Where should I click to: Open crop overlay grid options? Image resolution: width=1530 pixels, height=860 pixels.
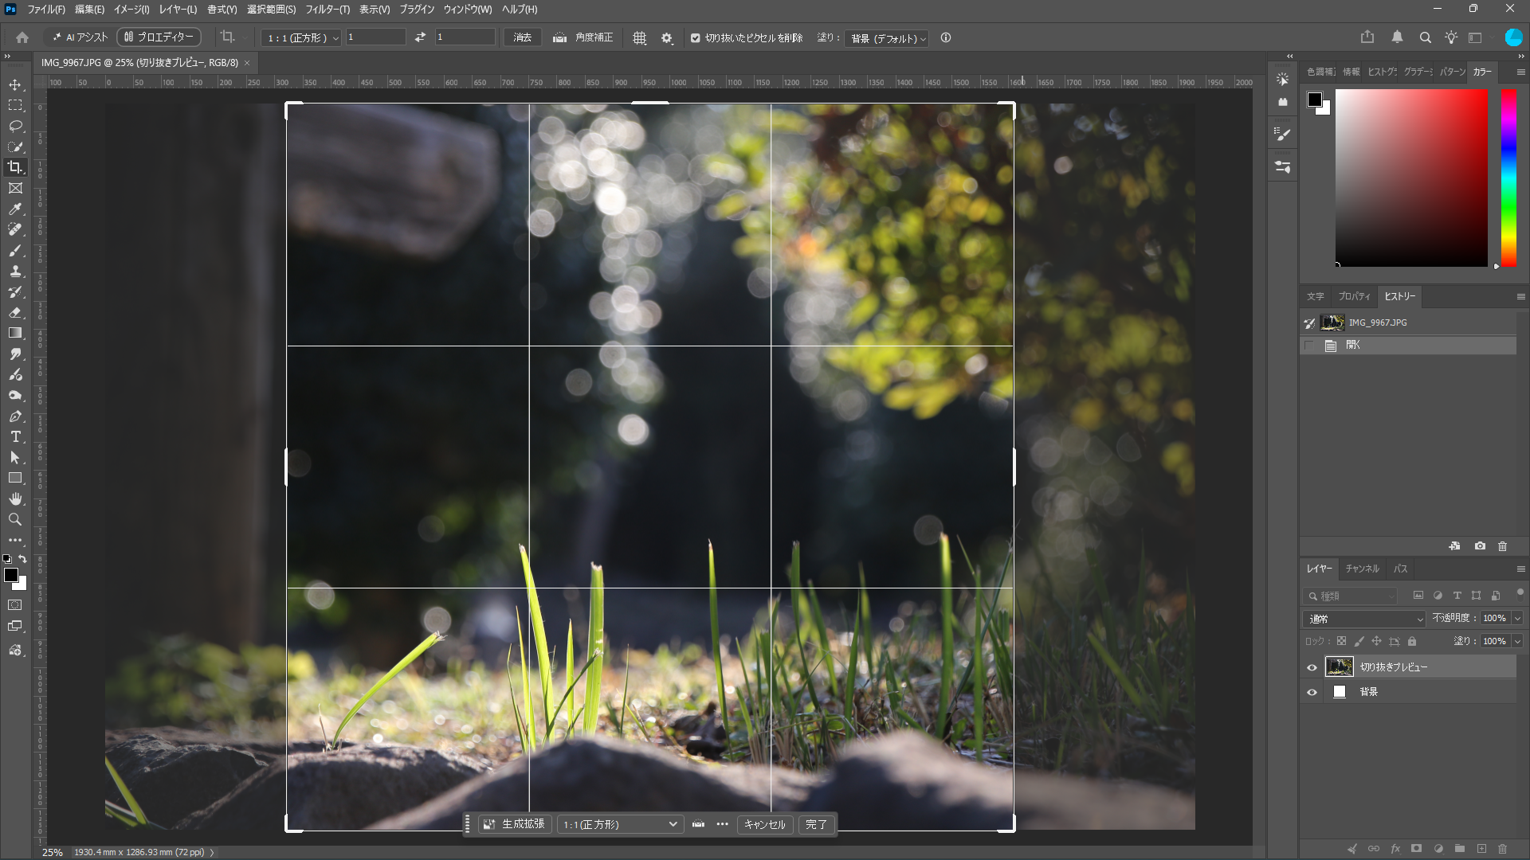point(639,37)
